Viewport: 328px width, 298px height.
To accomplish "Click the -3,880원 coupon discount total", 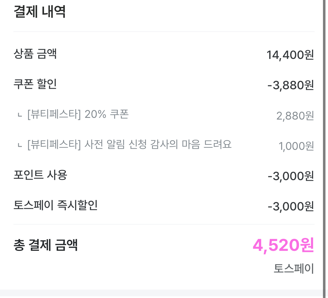I will point(290,85).
